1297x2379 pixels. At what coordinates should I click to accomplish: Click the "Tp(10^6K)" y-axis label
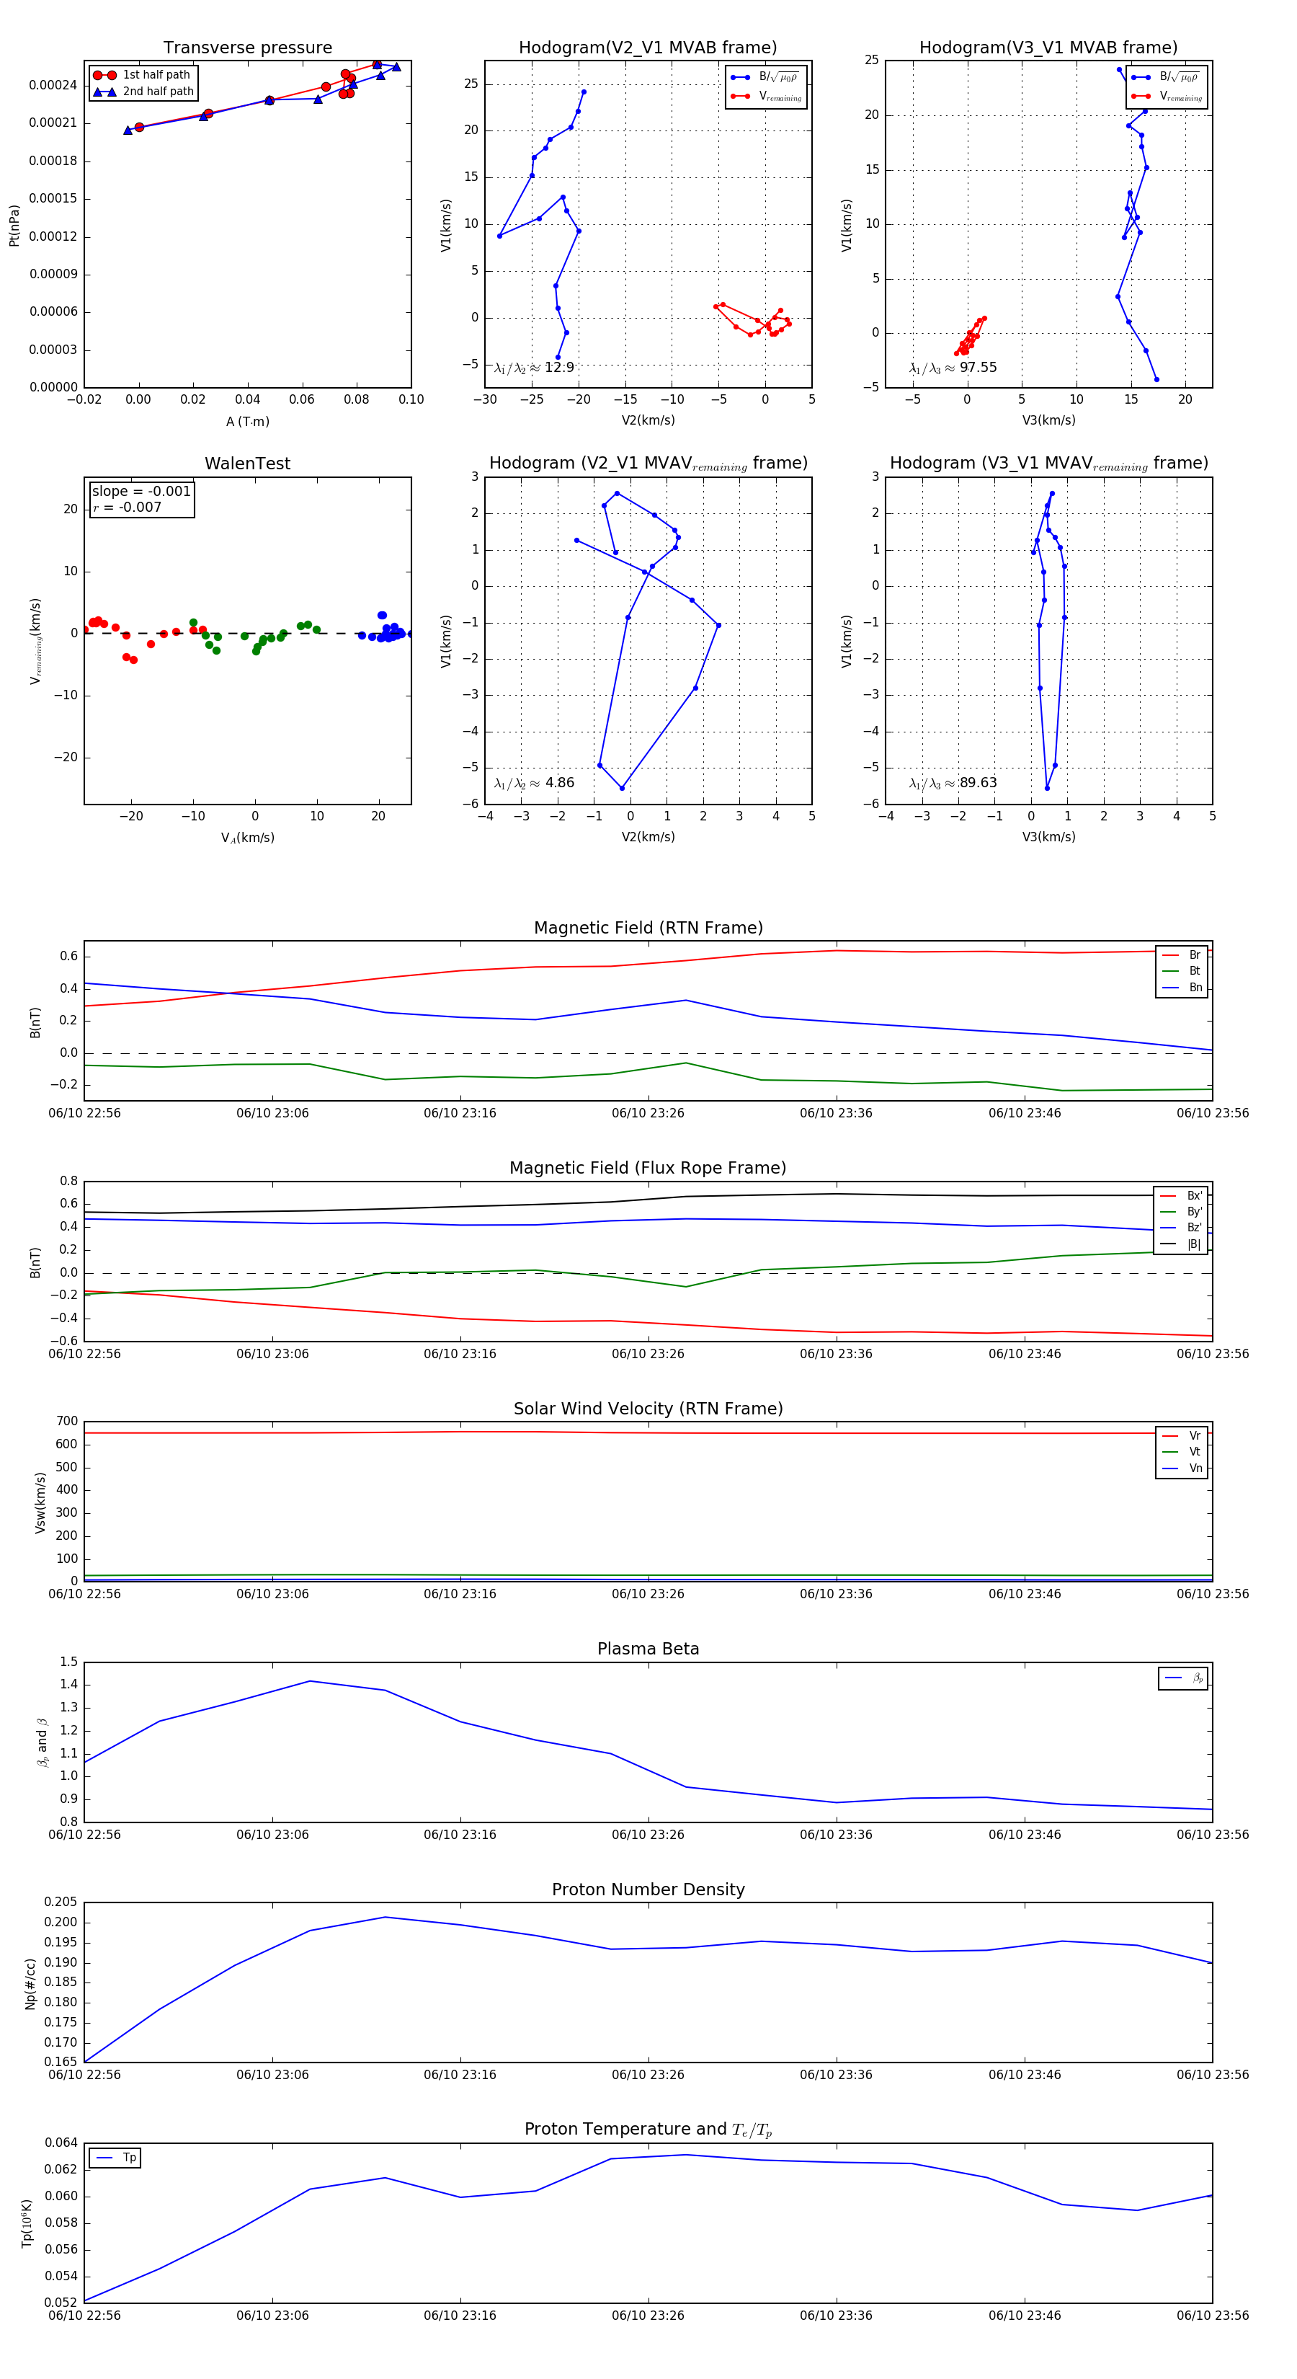pyautogui.click(x=27, y=2223)
